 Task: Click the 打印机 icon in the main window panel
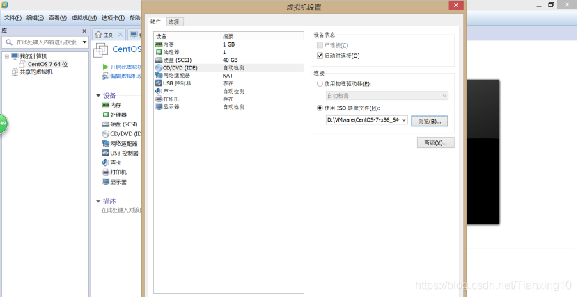tap(105, 172)
